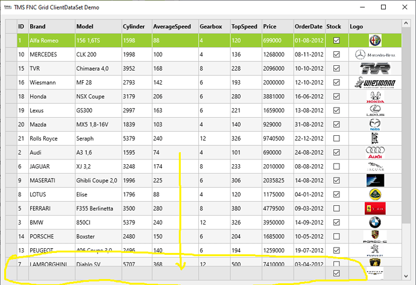Toggle Stock checkbox for Honda NSX Coupe

click(336, 97)
